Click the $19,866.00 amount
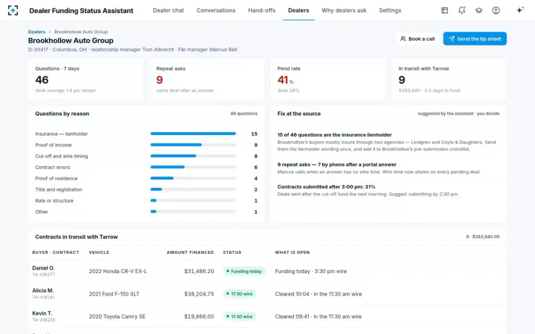Screen dimensions: 535x334 tap(199, 317)
